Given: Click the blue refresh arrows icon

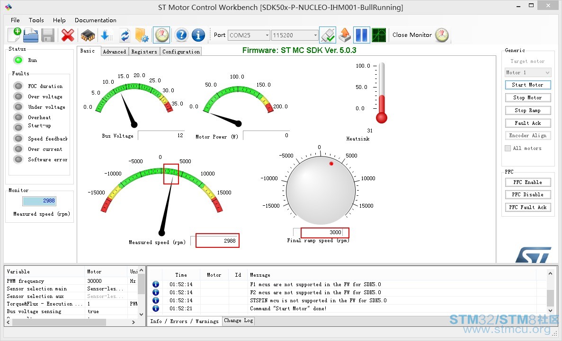Looking at the screenshot, I should tap(125, 35).
